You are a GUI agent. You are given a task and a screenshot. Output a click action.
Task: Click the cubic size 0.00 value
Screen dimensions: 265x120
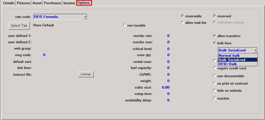[166, 88]
